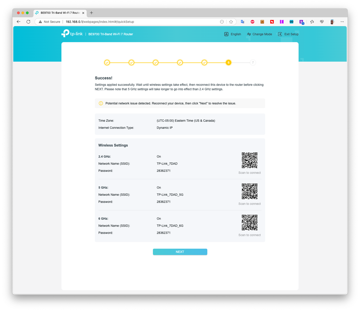Screen dimensions: 360x311
Task: Click the NEXT button
Action: pos(180,252)
